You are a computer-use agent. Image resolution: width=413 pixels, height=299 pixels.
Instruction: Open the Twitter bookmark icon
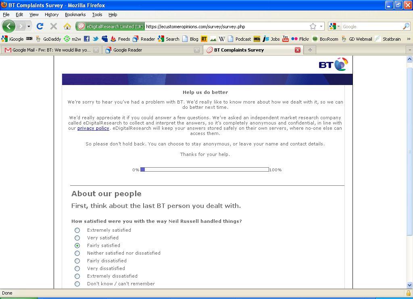96,39
